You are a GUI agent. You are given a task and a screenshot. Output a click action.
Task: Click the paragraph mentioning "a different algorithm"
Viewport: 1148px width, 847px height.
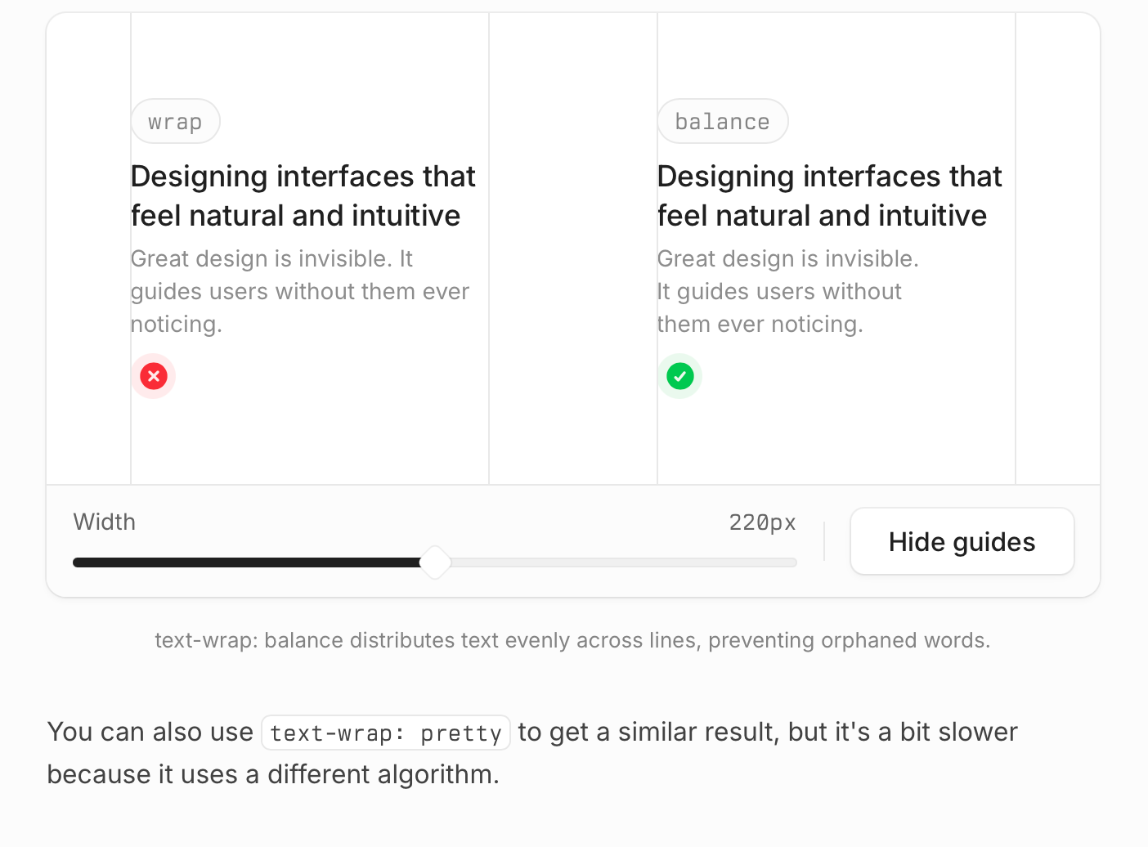tap(531, 753)
